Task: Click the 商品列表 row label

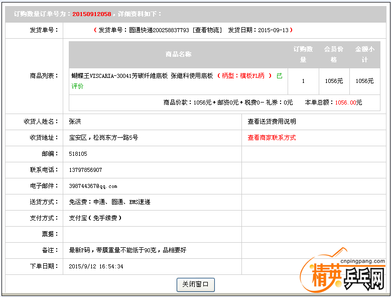Action: coord(44,76)
